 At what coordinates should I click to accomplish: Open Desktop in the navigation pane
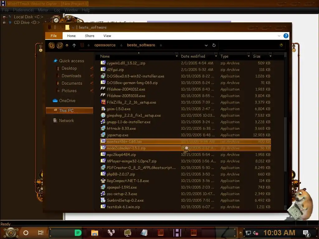pos(69,68)
